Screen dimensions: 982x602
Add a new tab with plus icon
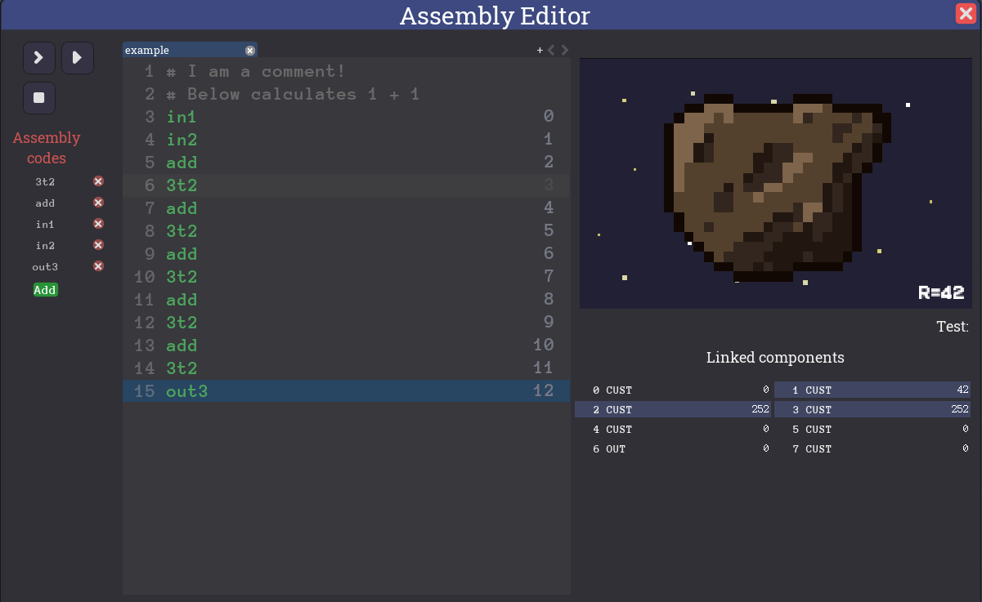[540, 51]
